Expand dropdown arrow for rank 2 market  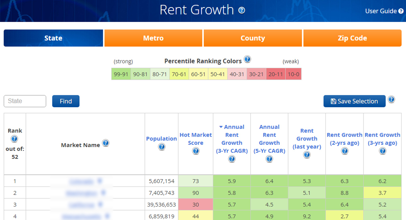pyautogui.click(x=103, y=193)
